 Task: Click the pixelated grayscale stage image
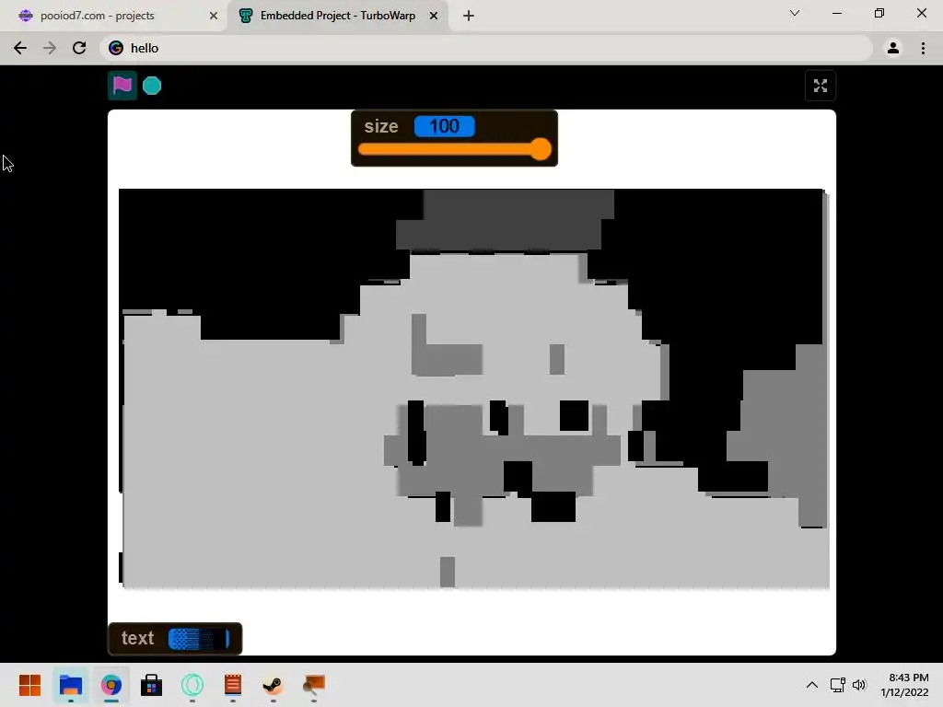(x=474, y=388)
